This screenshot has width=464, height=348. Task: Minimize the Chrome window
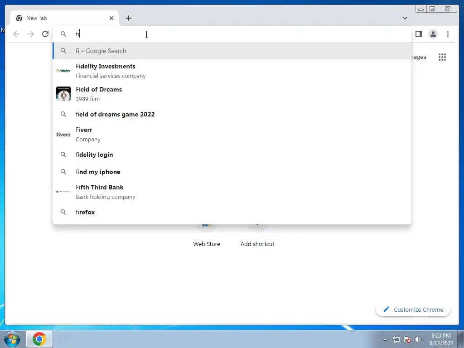point(421,9)
